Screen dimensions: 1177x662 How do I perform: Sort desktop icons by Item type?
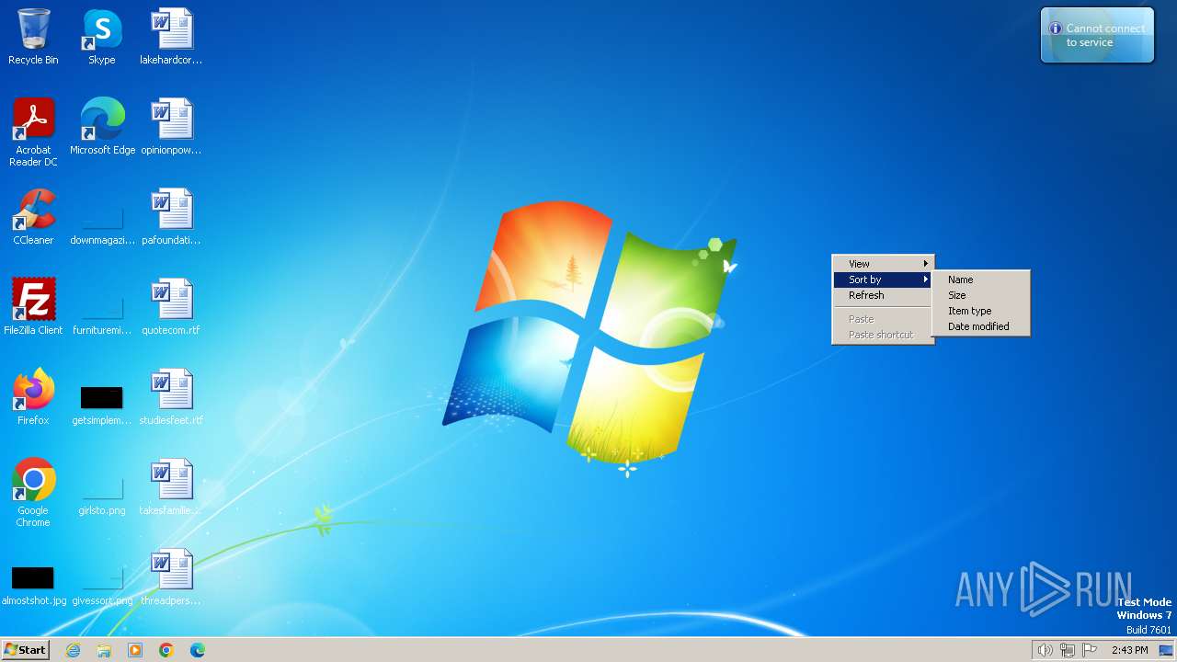point(981,311)
